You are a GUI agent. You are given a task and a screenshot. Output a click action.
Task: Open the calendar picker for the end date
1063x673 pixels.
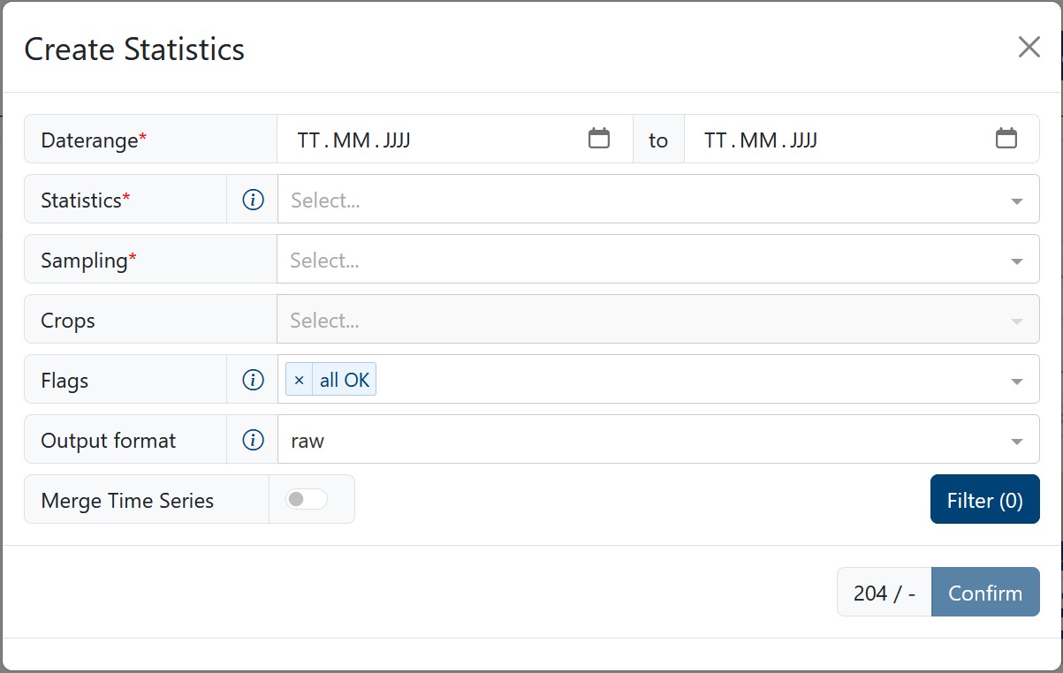pyautogui.click(x=1006, y=139)
